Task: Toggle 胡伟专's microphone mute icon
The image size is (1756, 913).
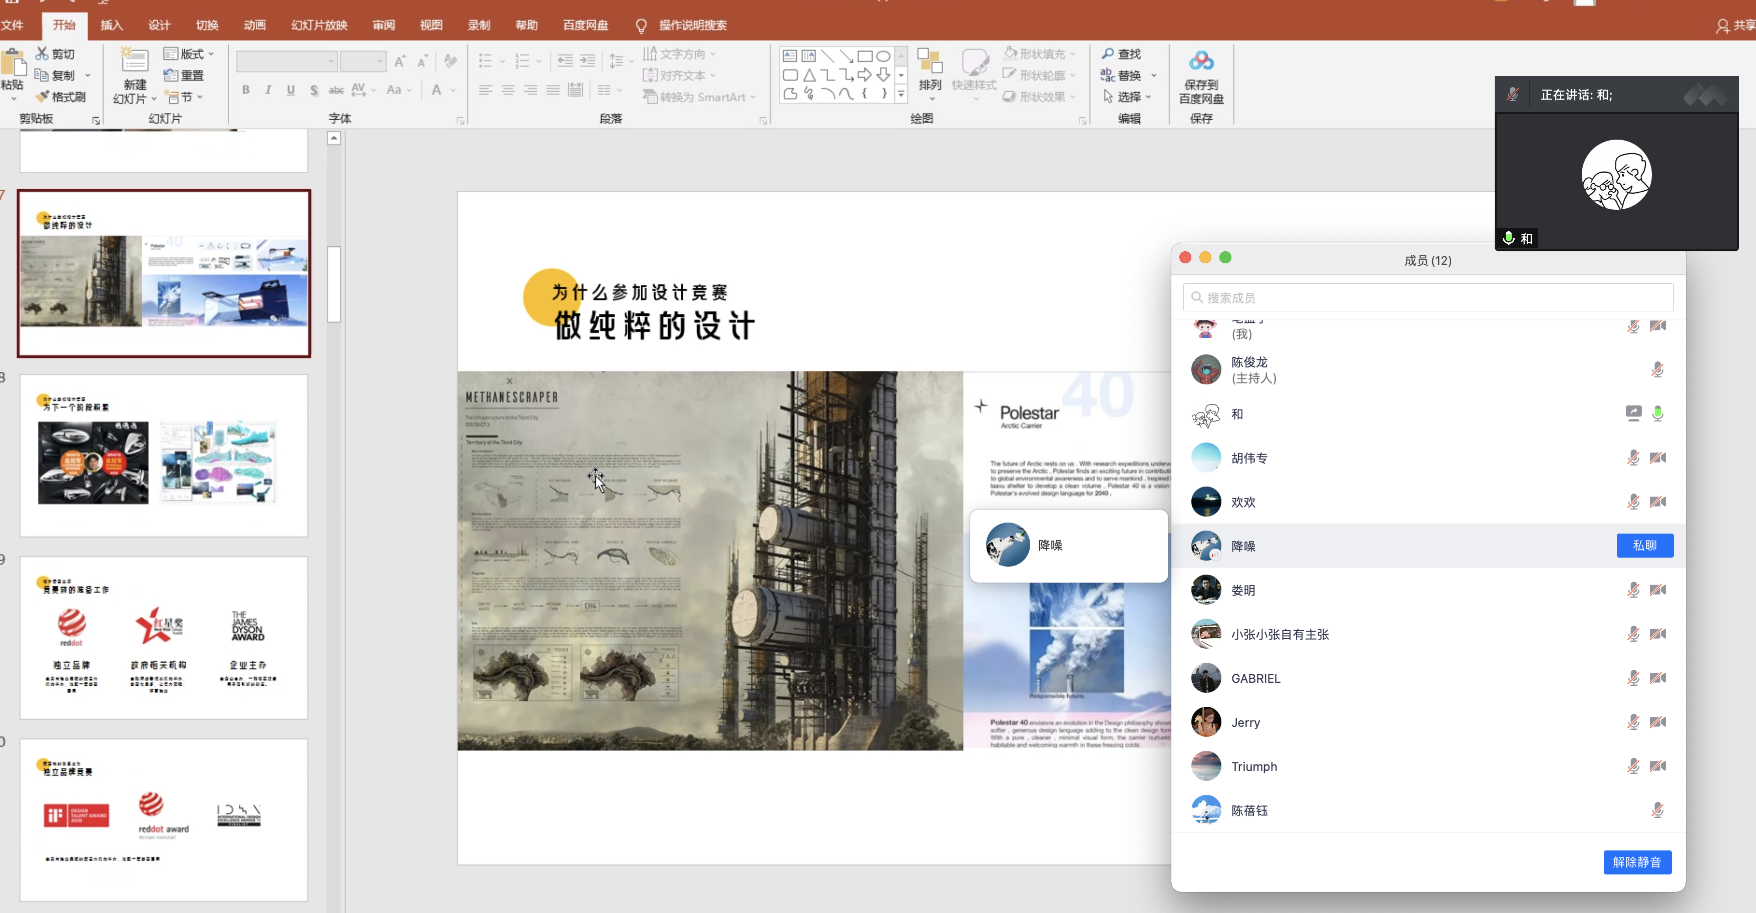Action: (x=1633, y=458)
